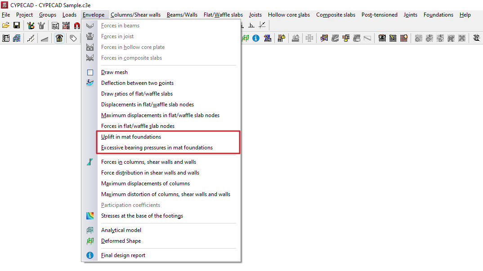Click the orange bricks with yellow padlock icon
Screen dimensions: 483x271
[346, 38]
